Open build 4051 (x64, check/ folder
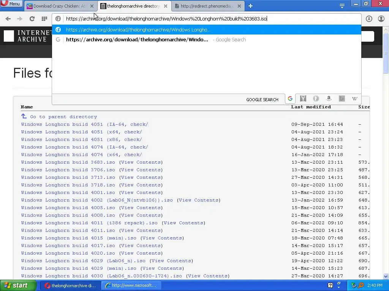Image resolution: width=389 pixels, height=291 pixels. tap(81, 132)
